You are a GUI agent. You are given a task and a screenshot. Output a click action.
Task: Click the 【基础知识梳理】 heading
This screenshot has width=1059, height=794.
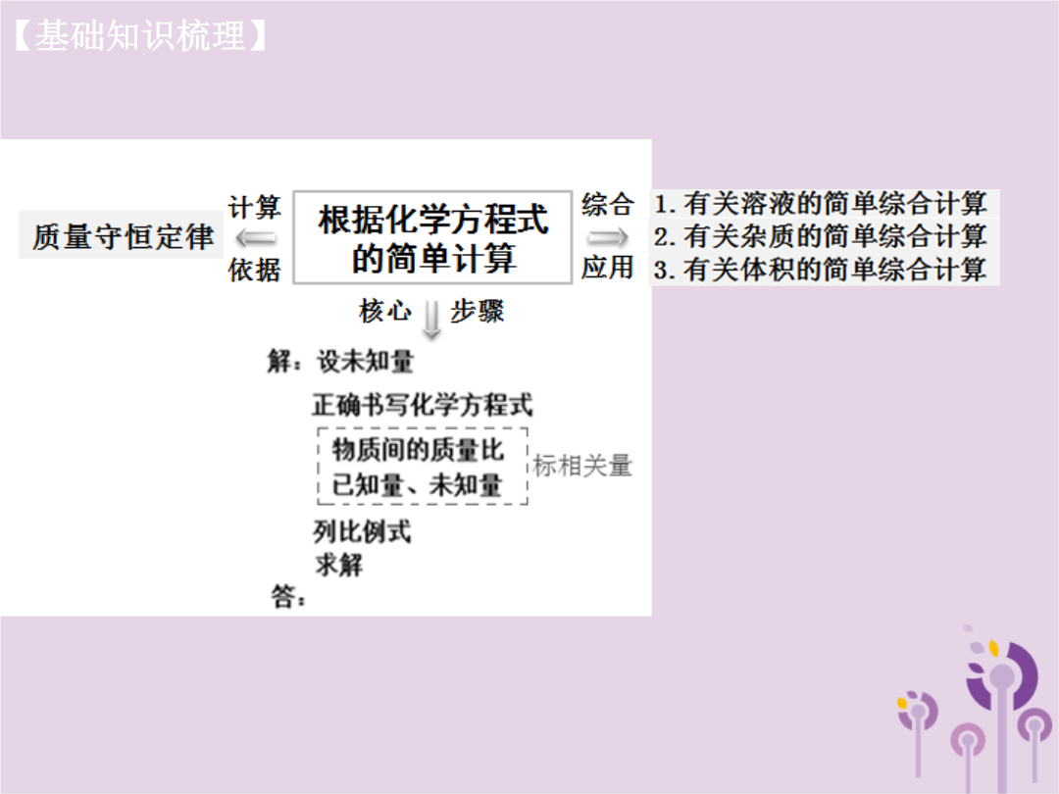pyautogui.click(x=140, y=35)
